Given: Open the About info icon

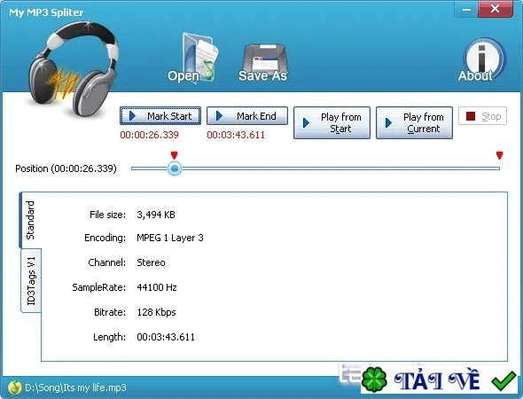Looking at the screenshot, I should pos(481,60).
